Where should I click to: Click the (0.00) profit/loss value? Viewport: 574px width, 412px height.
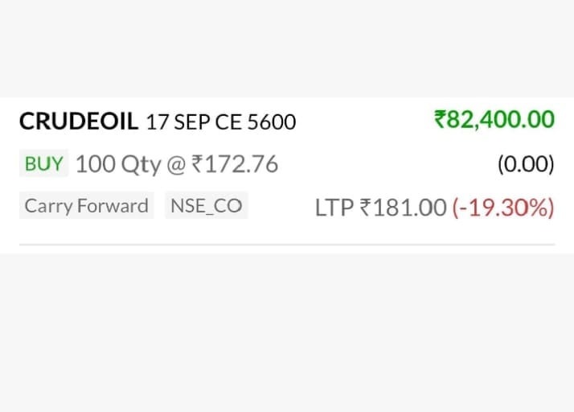pos(526,164)
